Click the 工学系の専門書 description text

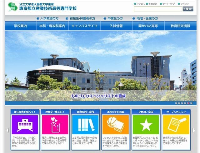[x=85, y=141]
